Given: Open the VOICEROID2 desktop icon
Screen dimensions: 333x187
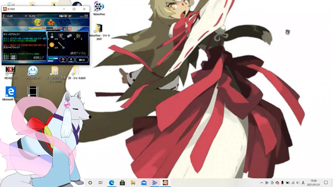Looking at the screenshot, I should click(x=33, y=73).
